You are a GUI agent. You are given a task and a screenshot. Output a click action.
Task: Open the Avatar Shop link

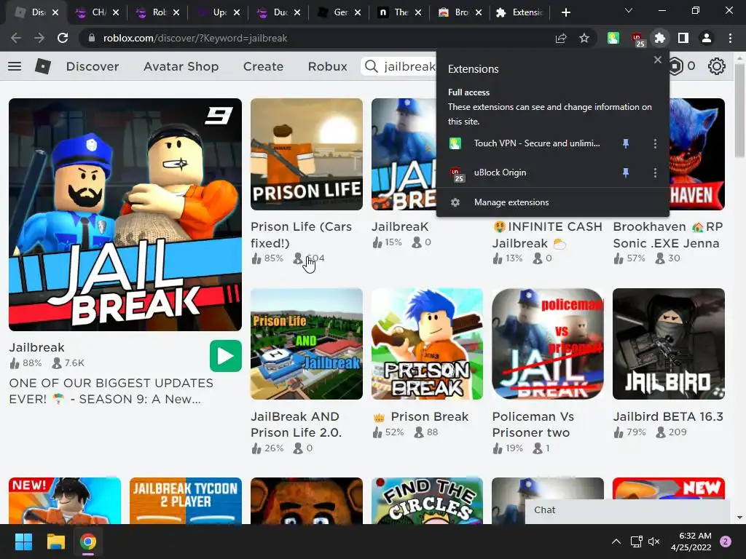(181, 66)
